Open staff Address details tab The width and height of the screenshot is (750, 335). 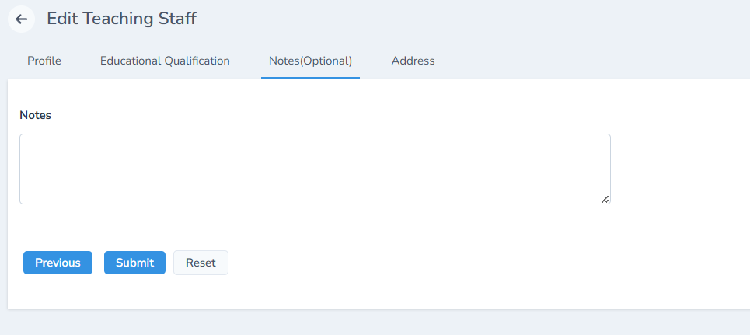[x=413, y=61]
